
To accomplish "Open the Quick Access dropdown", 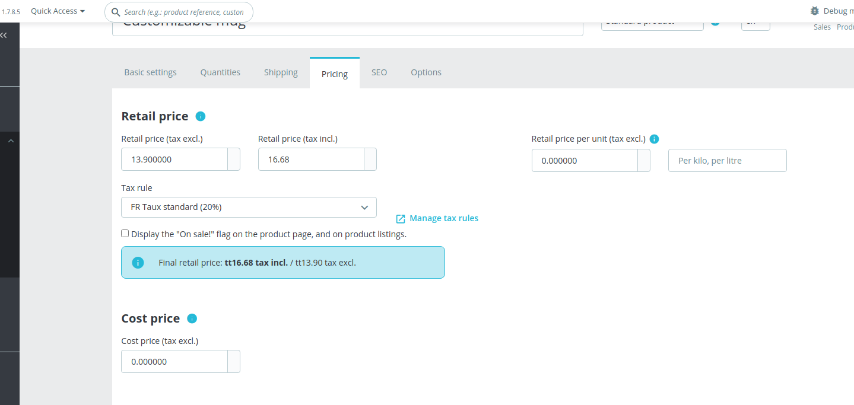I will [57, 11].
